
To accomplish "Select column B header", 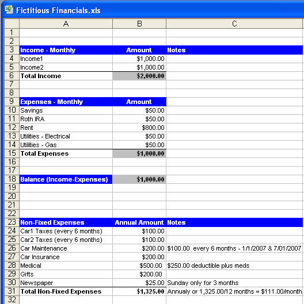I will pos(139,24).
